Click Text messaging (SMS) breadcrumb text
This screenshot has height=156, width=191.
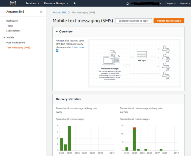(83, 13)
